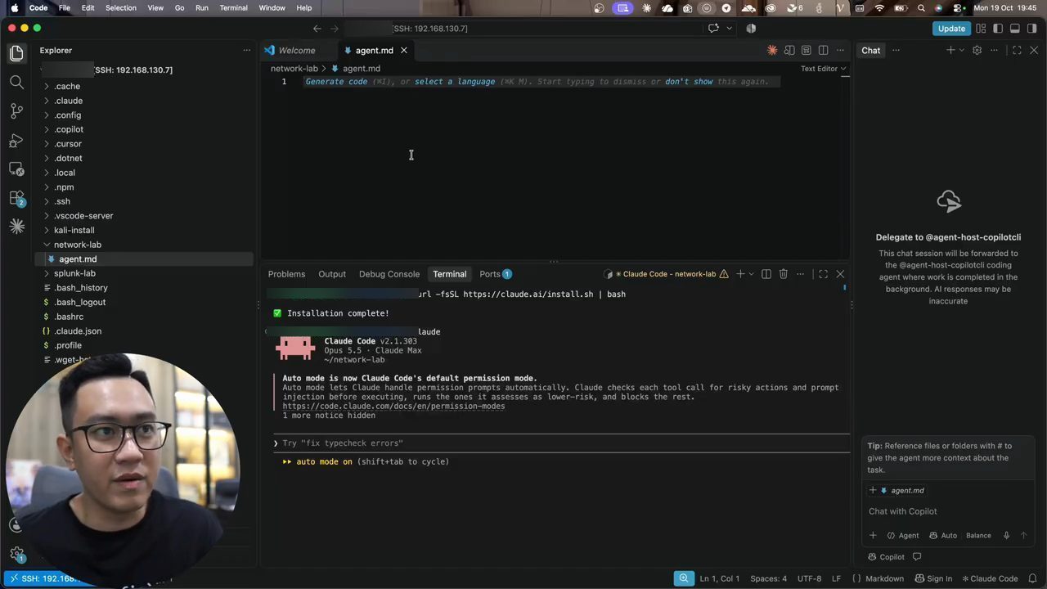Collapse the network-lab folder
This screenshot has height=589, width=1047.
point(78,245)
